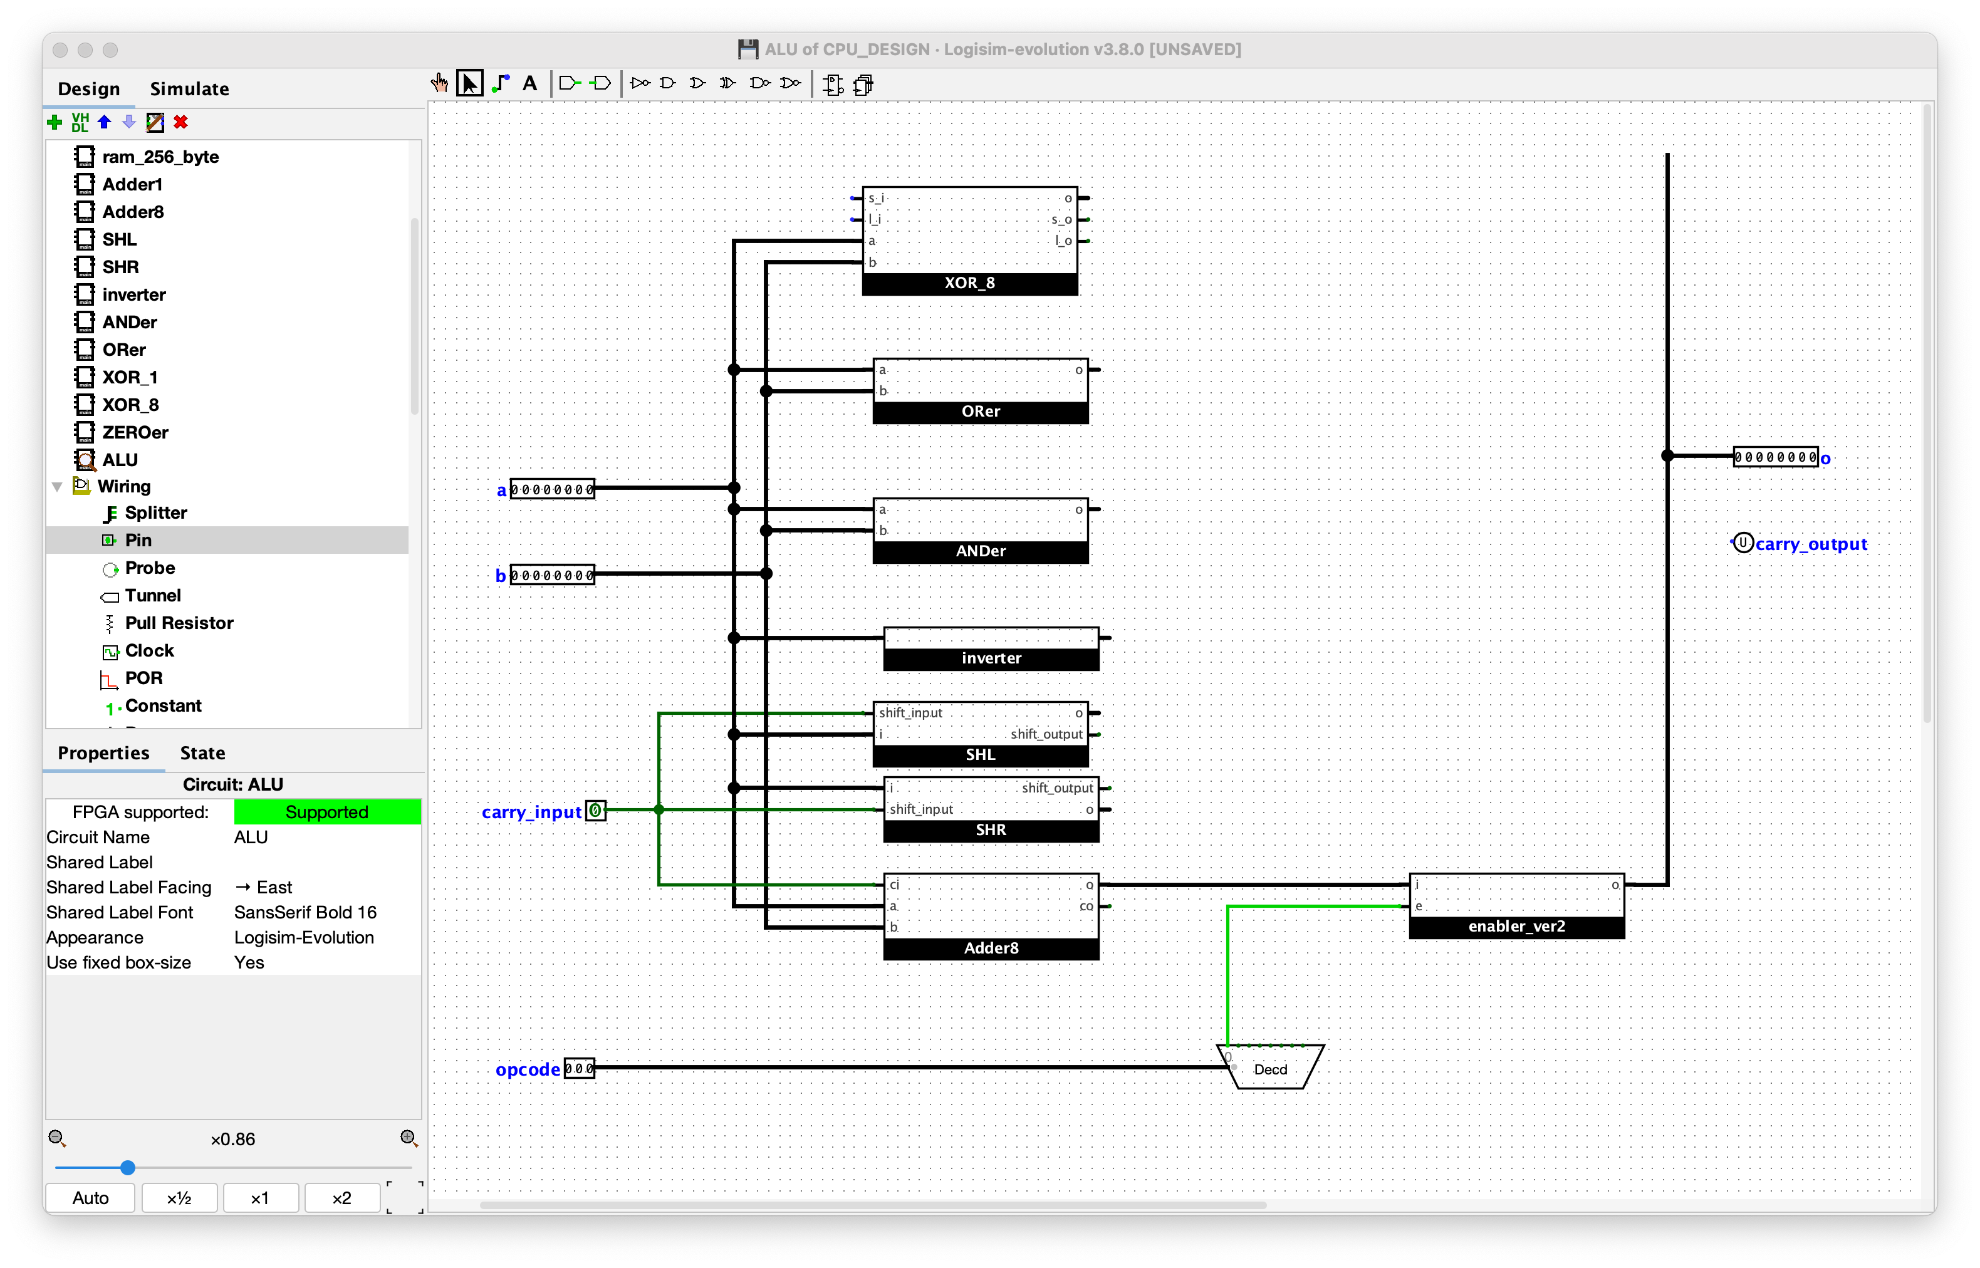
Task: Click the zoom slider handle
Action: tap(128, 1168)
